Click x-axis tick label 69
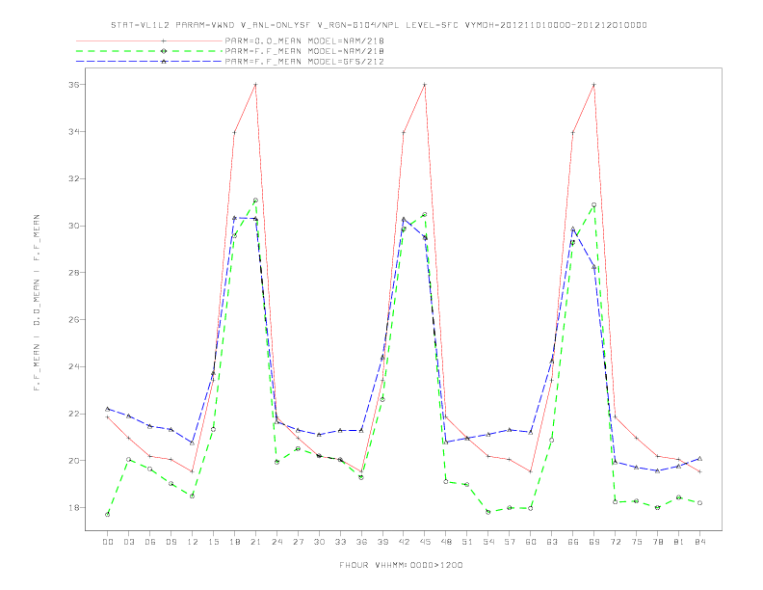The height and width of the screenshot is (590, 763). click(594, 542)
